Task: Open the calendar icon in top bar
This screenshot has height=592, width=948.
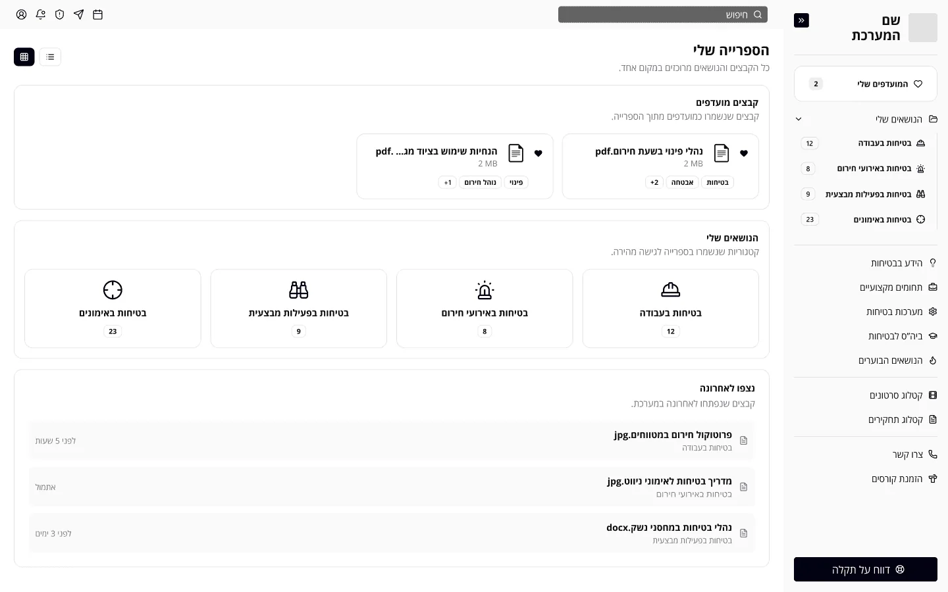Action: pyautogui.click(x=98, y=14)
